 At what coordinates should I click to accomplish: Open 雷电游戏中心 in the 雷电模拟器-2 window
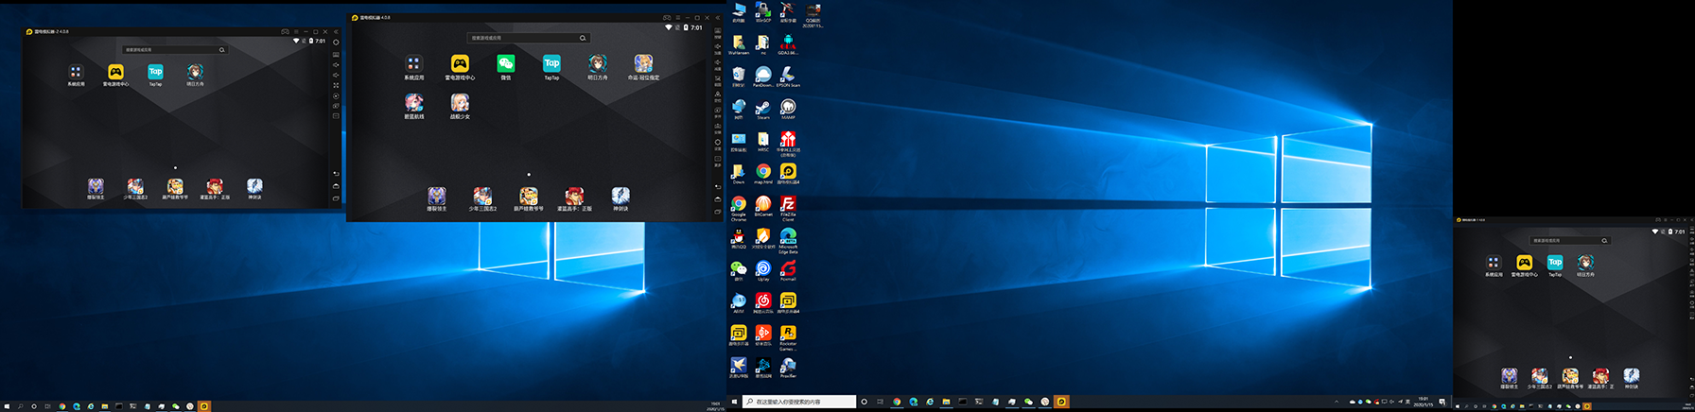click(x=115, y=72)
